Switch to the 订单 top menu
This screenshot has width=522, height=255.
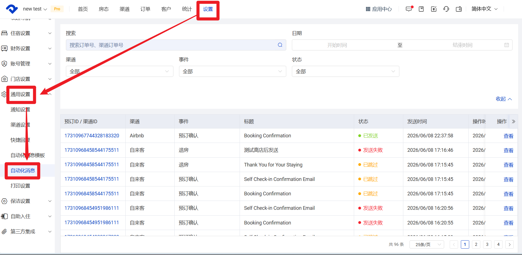[x=145, y=9]
